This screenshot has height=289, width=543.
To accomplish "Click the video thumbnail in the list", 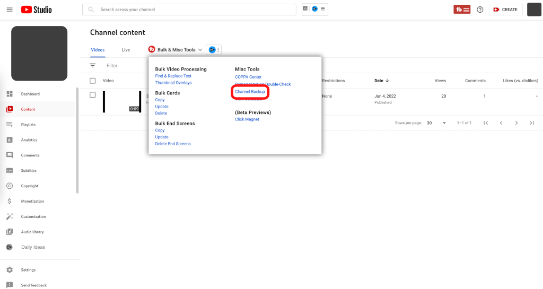I will point(122,101).
